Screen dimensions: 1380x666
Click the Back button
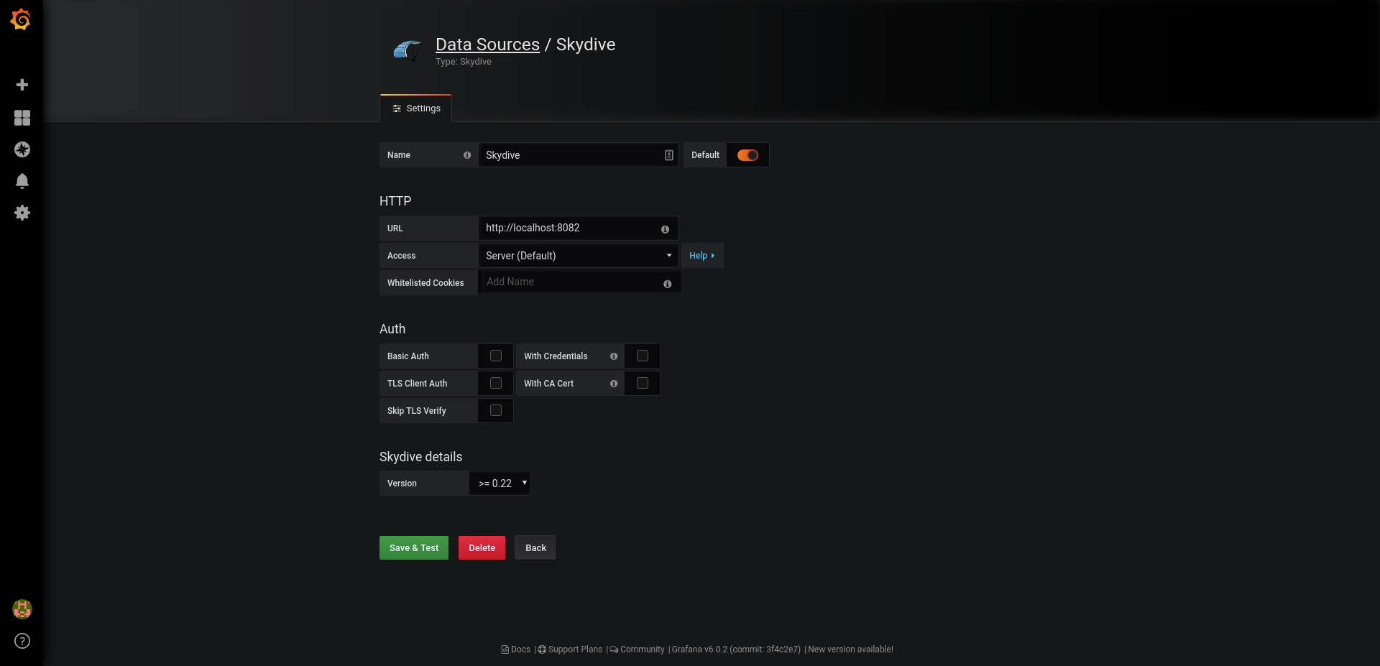(x=535, y=547)
